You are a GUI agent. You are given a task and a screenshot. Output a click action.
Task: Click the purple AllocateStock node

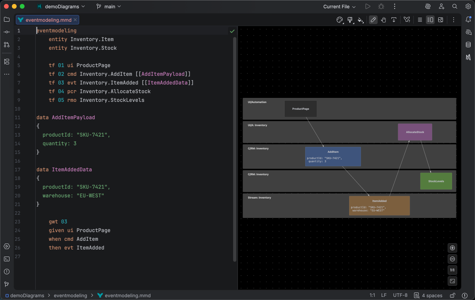pos(415,132)
